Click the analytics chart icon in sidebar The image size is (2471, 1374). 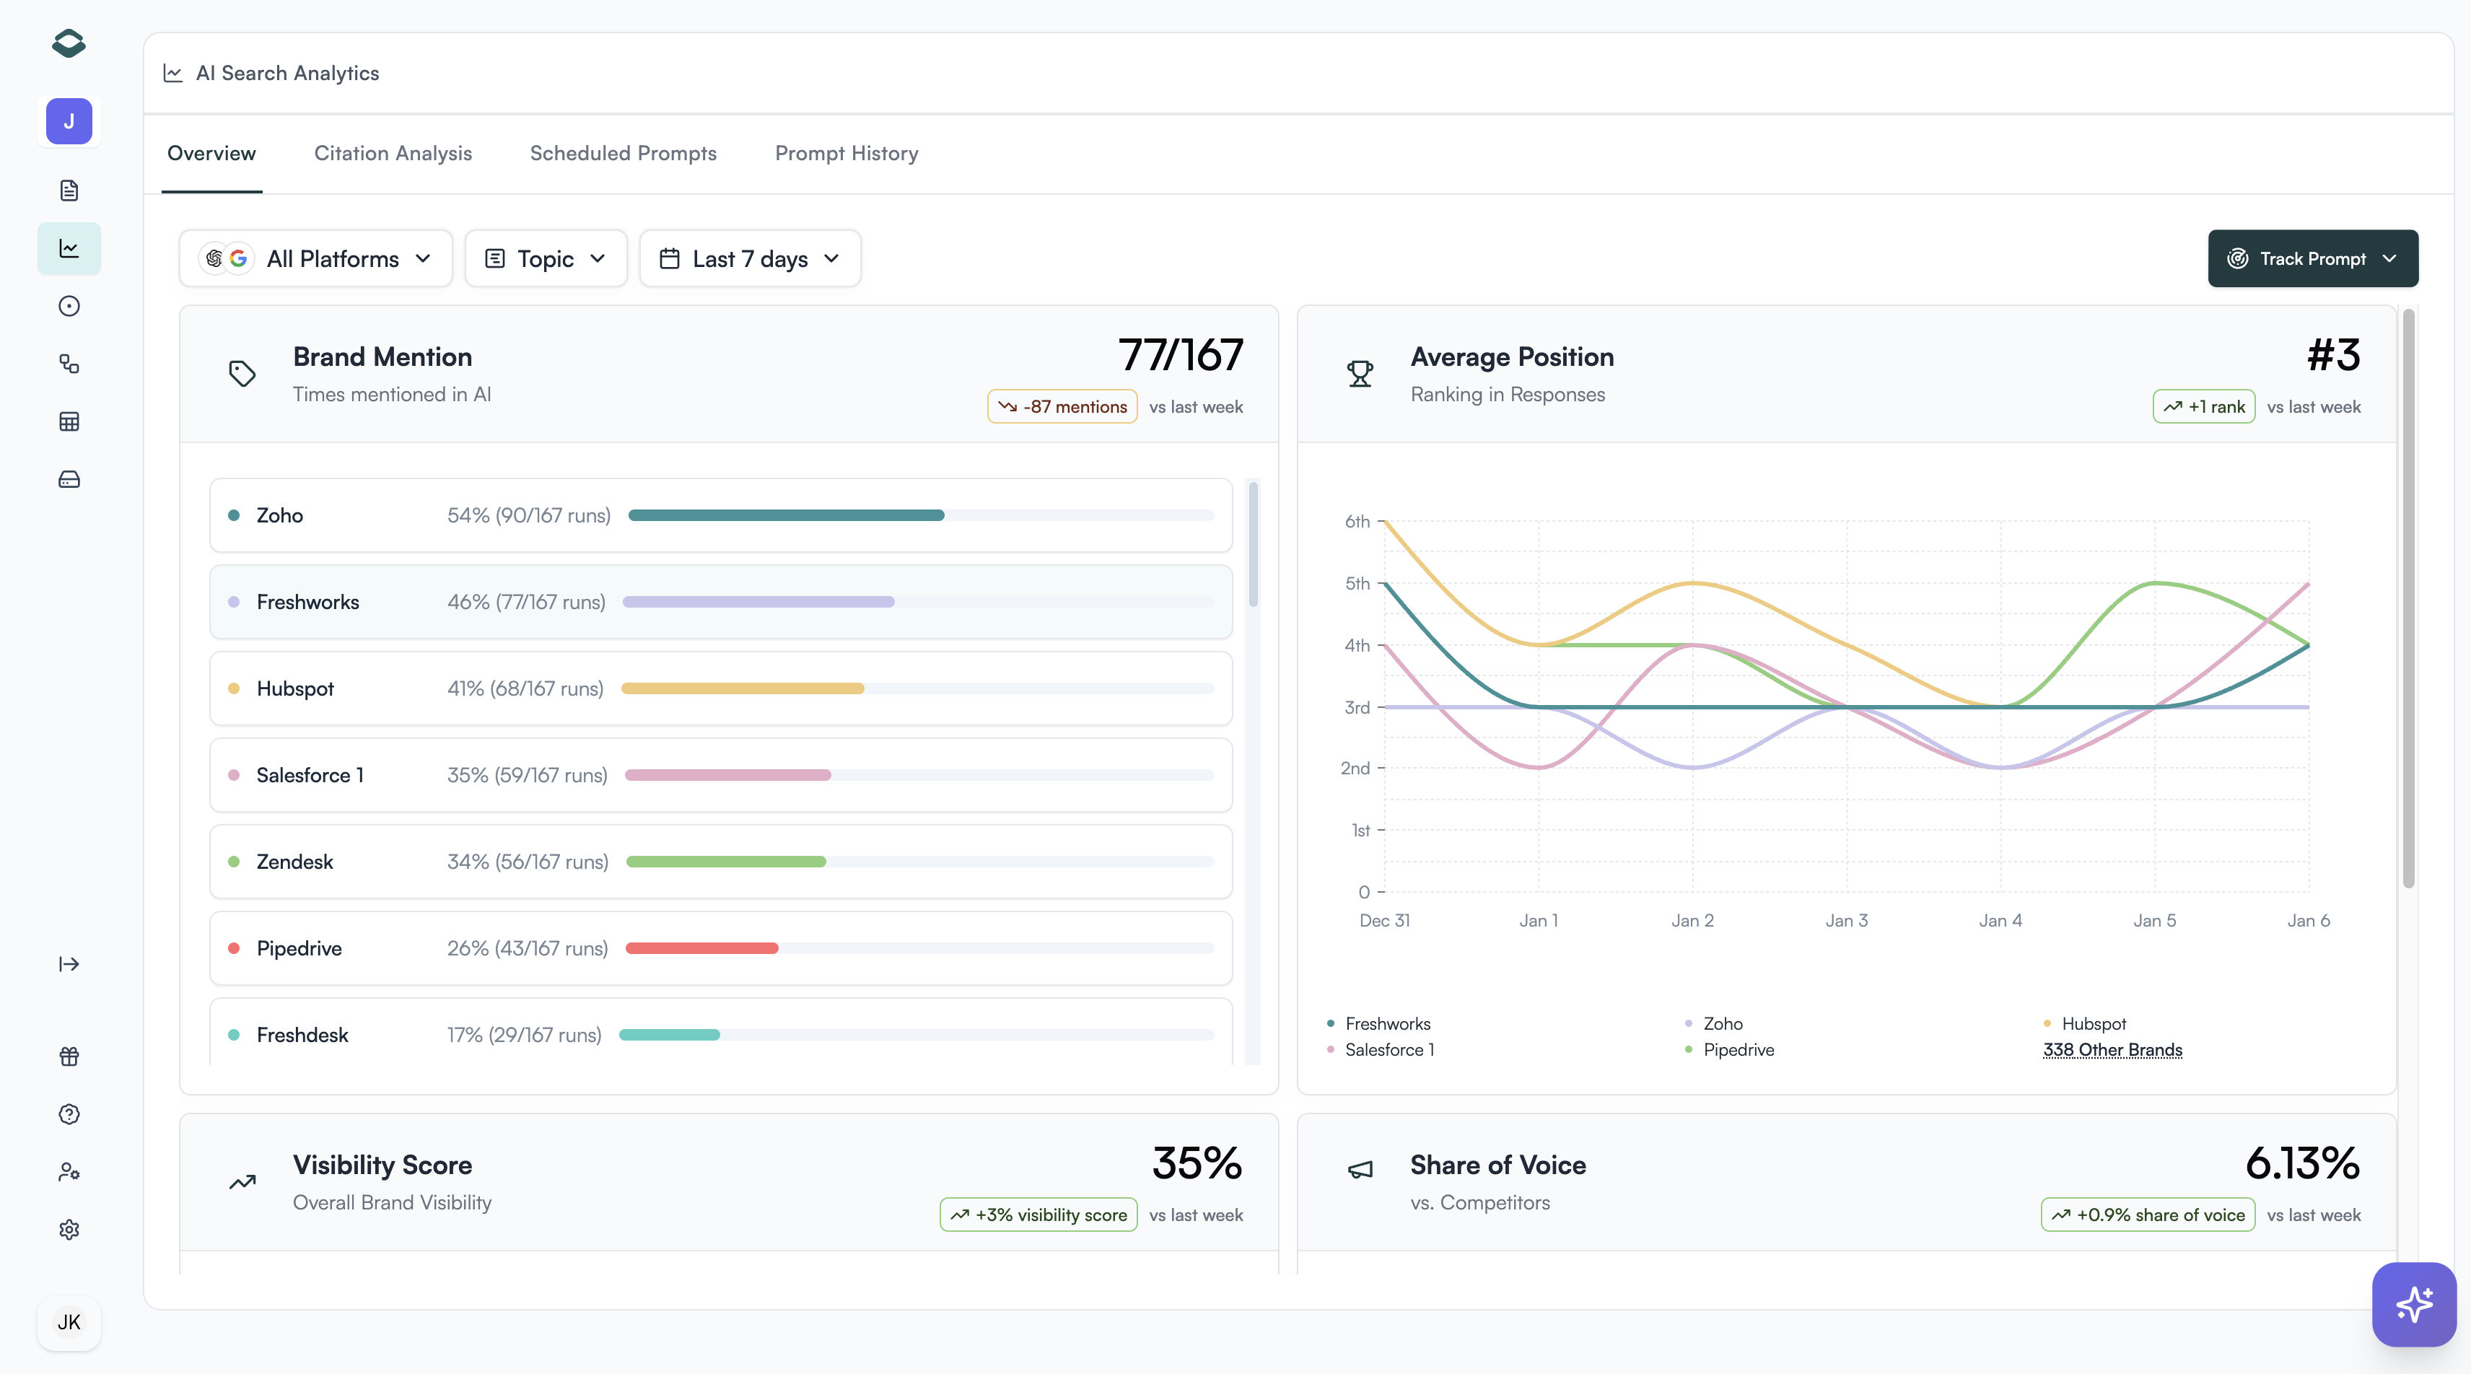[x=69, y=248]
